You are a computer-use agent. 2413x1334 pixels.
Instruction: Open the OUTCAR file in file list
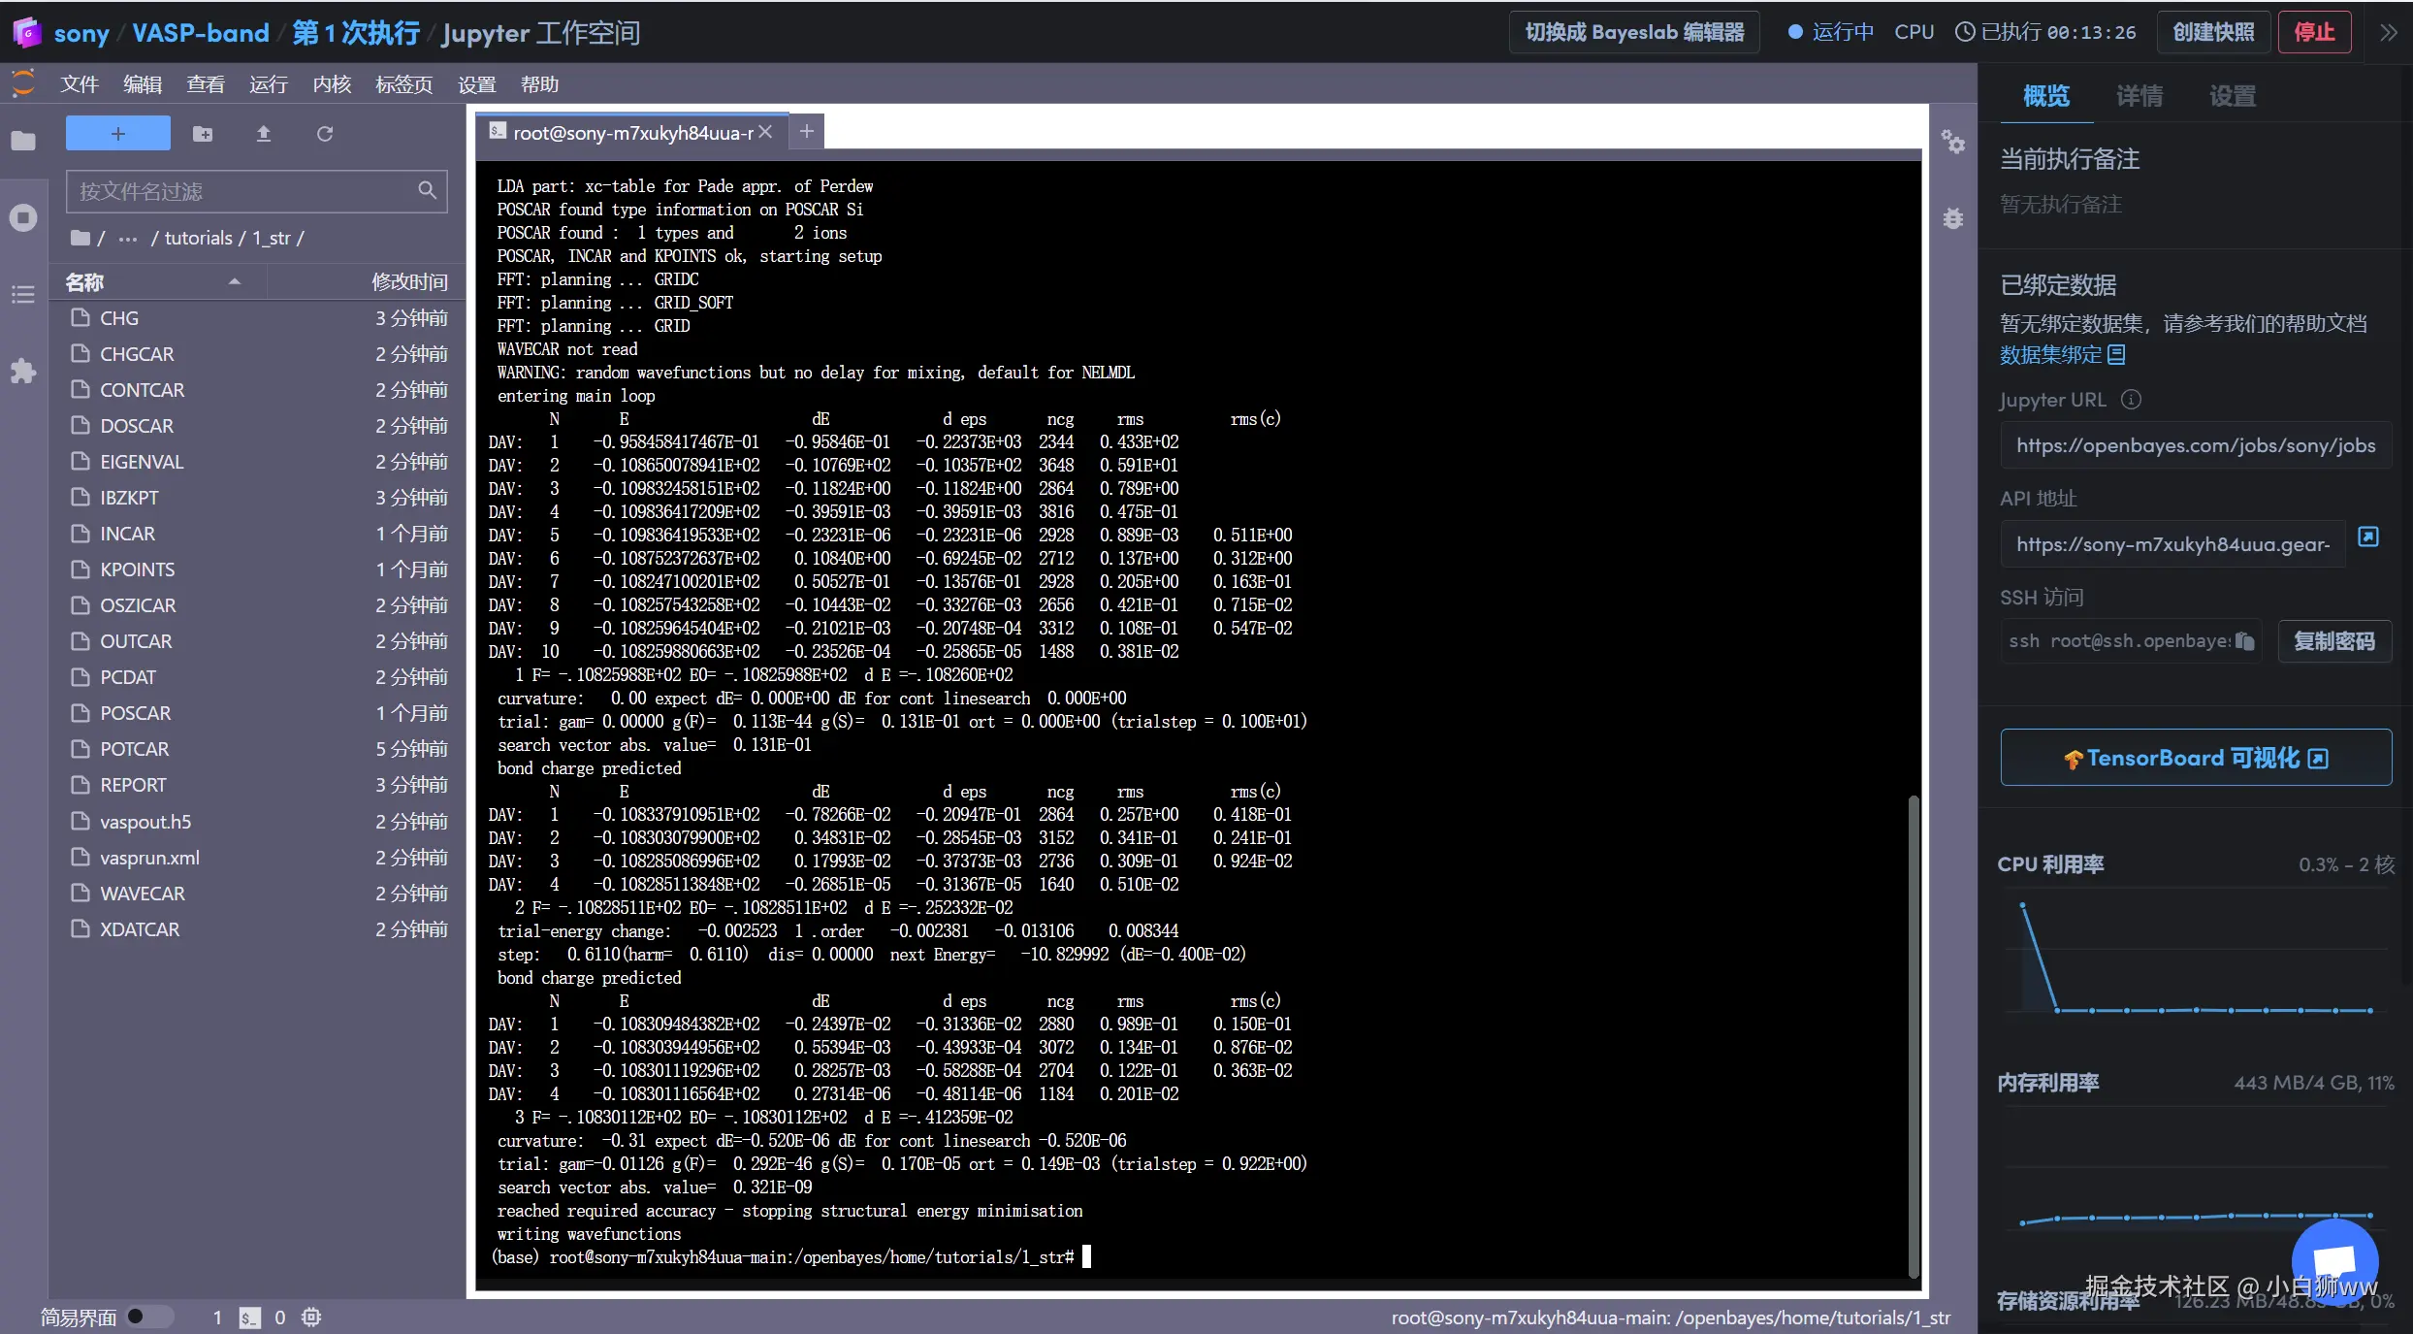click(136, 641)
